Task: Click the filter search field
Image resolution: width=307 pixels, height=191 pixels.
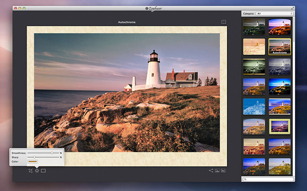Action: pyautogui.click(x=268, y=179)
